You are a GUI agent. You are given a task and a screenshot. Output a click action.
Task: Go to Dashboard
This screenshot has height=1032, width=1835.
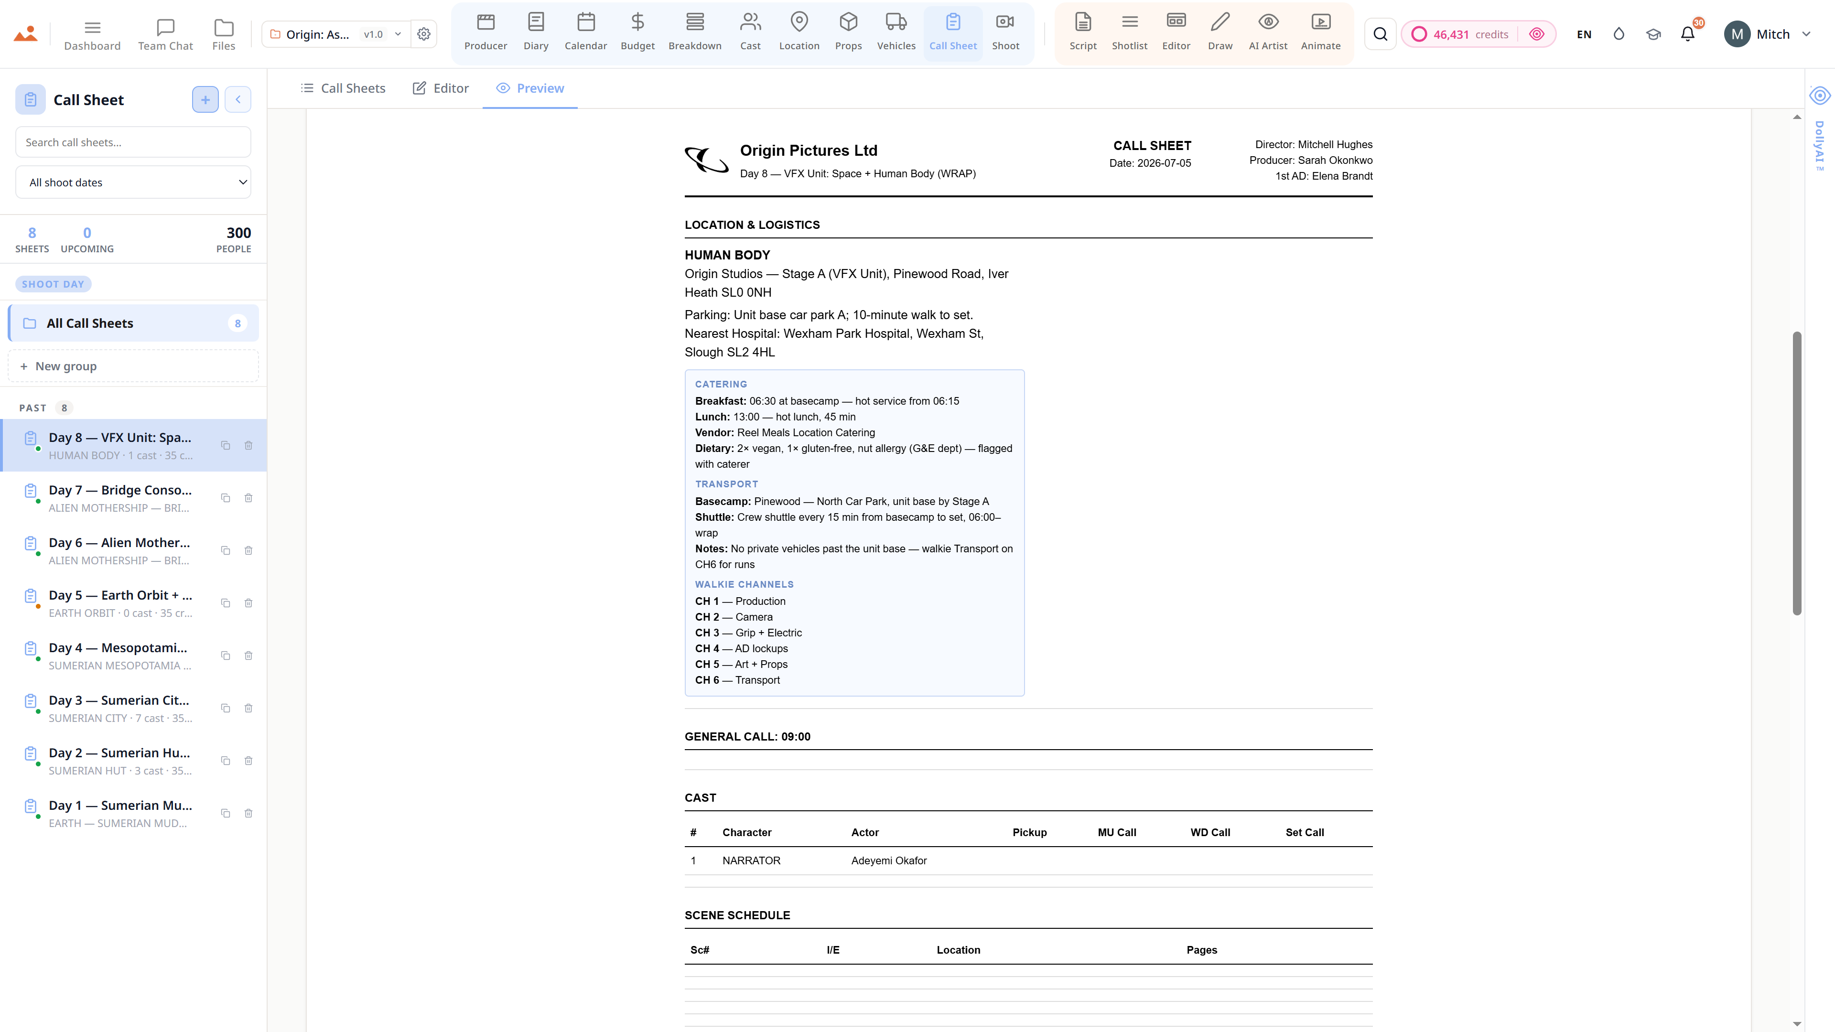(x=92, y=34)
